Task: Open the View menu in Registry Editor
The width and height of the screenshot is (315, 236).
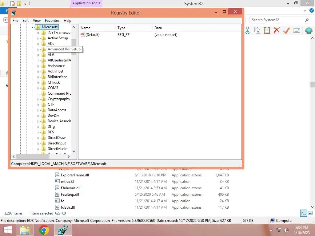Action: [x=37, y=21]
